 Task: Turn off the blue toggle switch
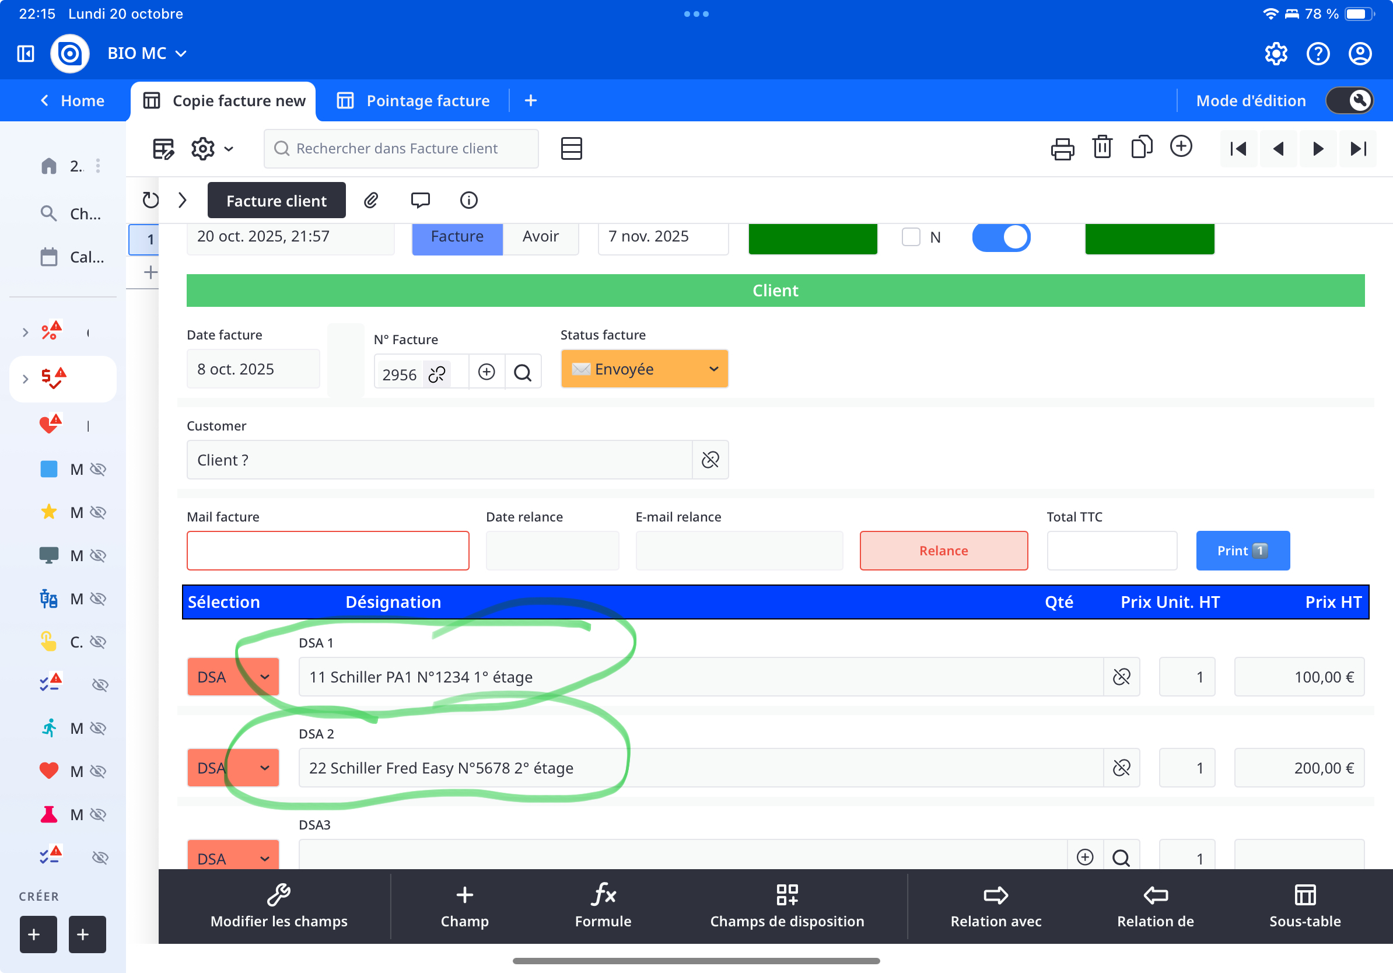pyautogui.click(x=1001, y=237)
